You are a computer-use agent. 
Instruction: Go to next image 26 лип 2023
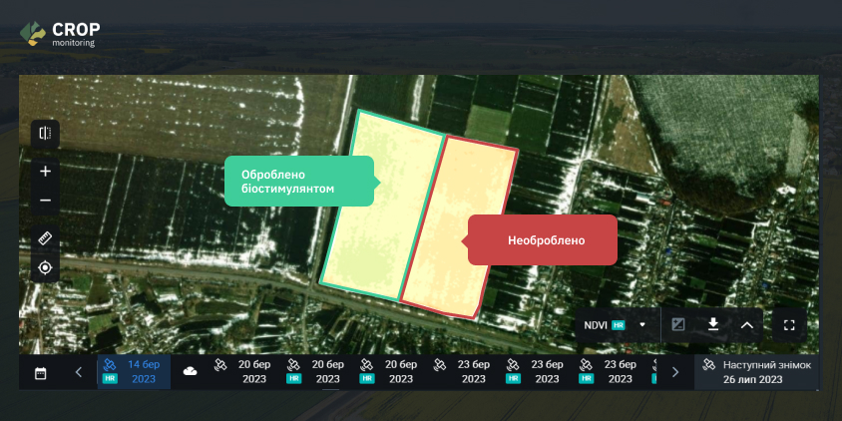coord(755,371)
